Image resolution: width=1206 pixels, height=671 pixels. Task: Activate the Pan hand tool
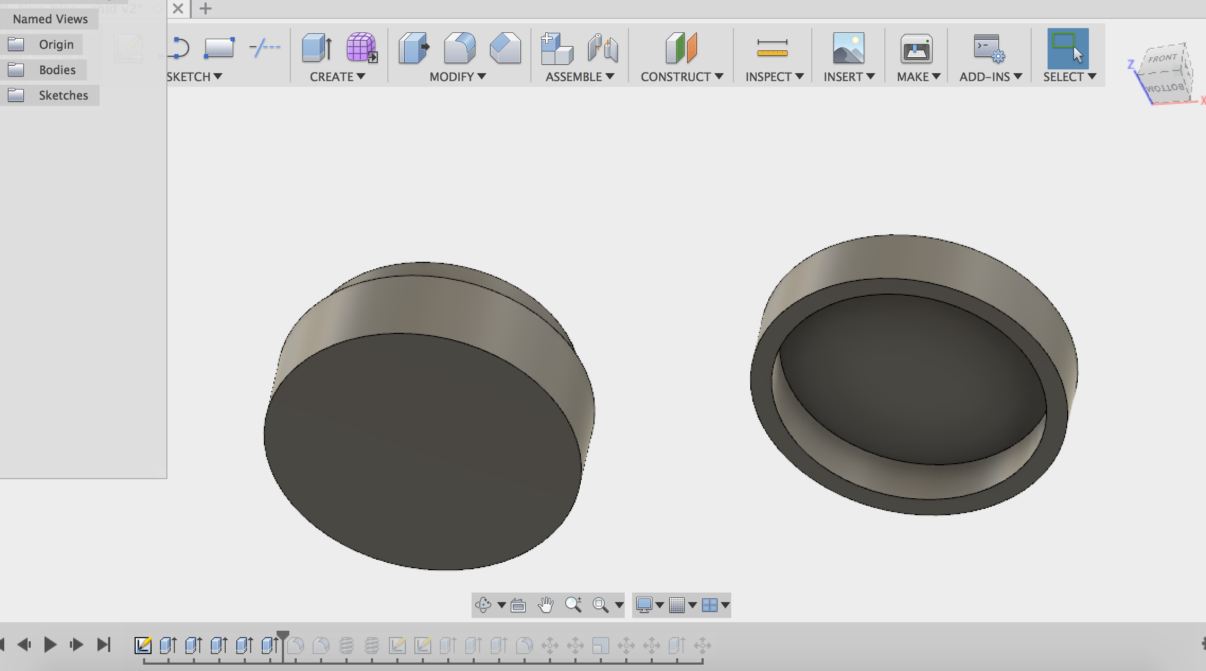point(546,605)
